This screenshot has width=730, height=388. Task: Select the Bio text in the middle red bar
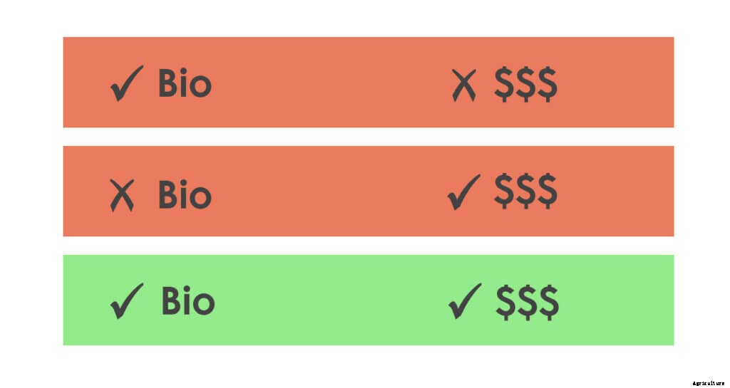coord(185,194)
